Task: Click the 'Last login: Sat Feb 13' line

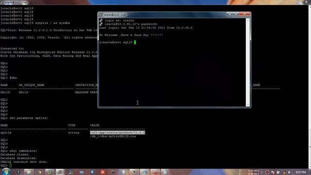Action: 146,28
